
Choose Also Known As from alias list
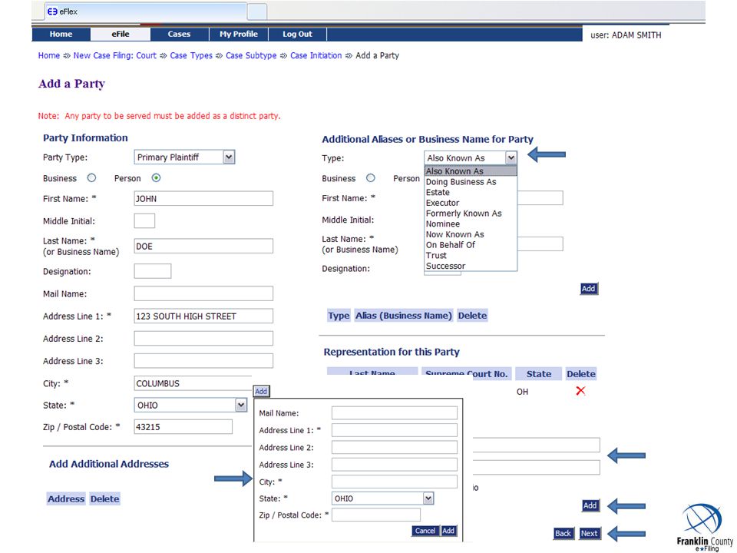tap(471, 171)
